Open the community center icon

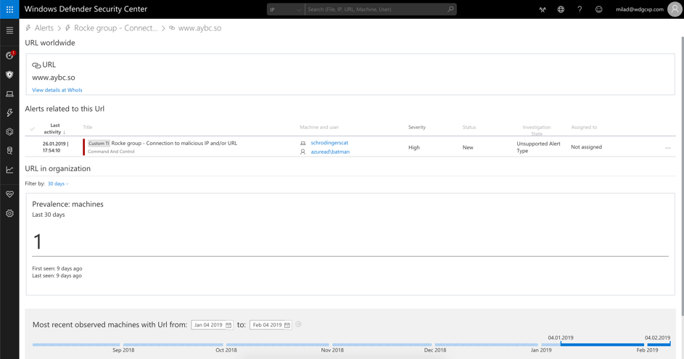tap(543, 9)
